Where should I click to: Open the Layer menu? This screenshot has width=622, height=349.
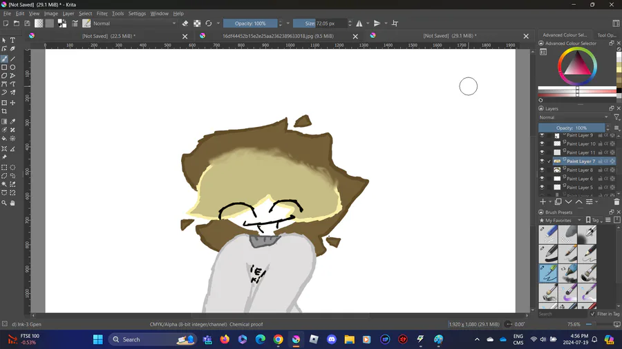click(x=68, y=14)
